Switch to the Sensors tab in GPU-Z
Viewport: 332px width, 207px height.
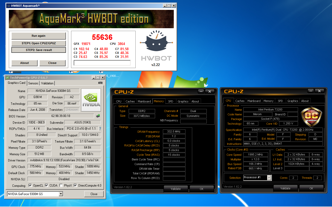tap(33, 83)
